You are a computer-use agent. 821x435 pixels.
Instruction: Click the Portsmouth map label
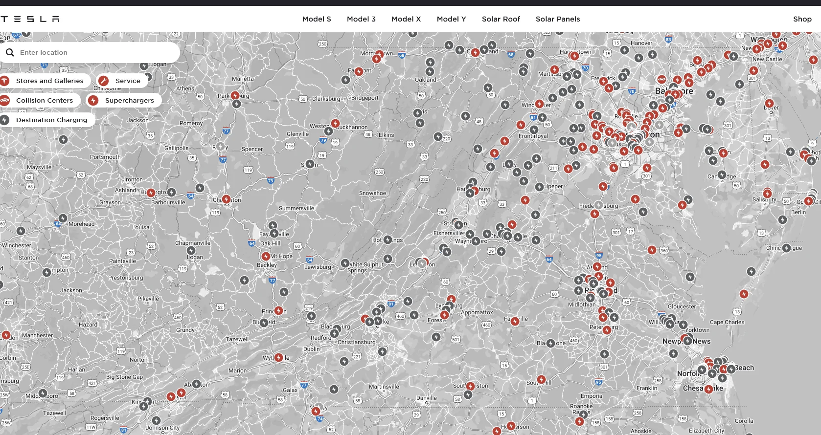click(x=105, y=157)
